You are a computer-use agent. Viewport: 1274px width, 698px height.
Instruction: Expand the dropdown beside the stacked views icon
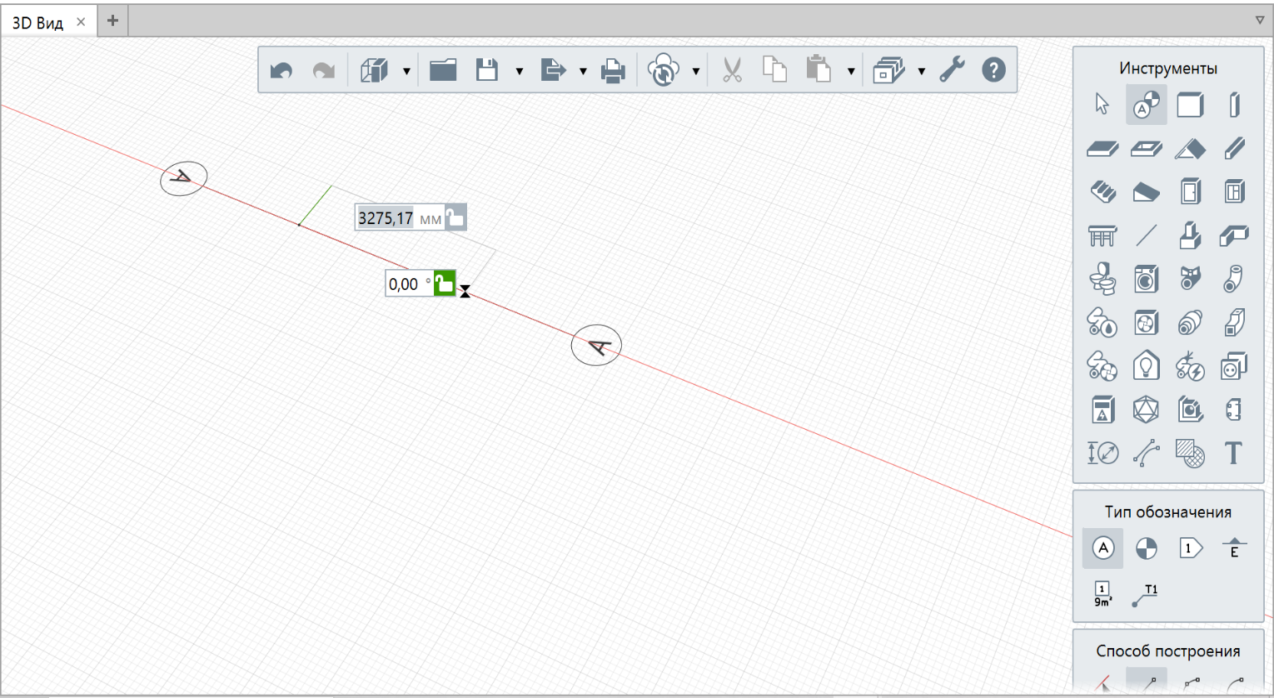[921, 72]
